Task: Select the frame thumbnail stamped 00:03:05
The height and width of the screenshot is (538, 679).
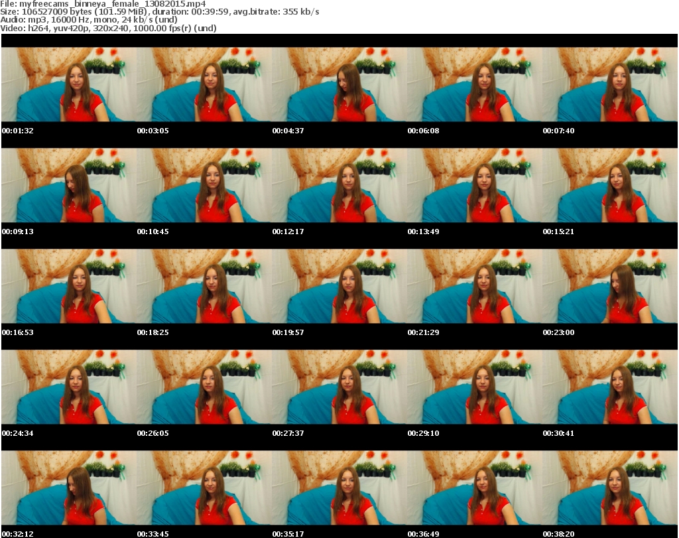Action: pos(204,84)
